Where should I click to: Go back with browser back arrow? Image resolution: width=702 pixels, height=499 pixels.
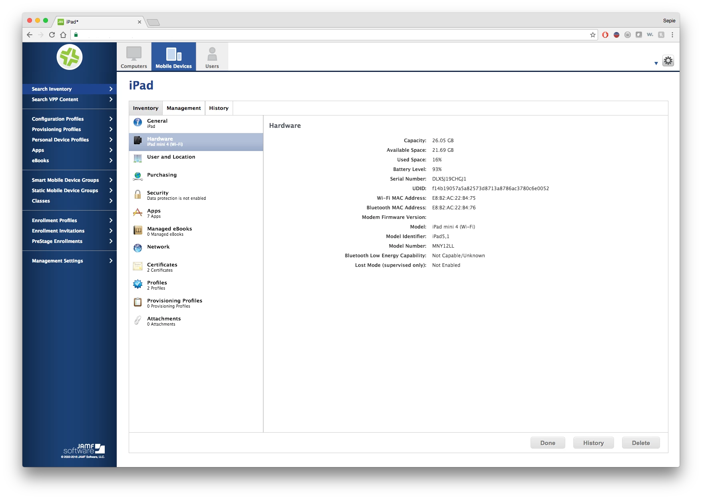30,35
